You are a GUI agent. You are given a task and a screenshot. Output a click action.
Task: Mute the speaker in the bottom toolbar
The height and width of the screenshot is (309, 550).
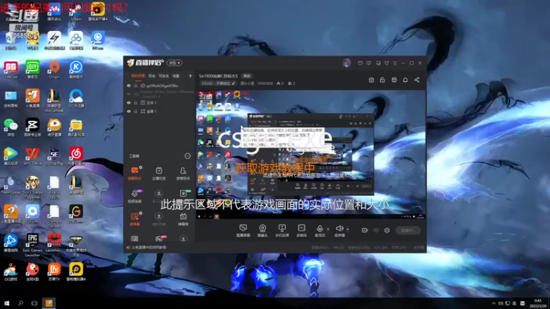[339, 231]
